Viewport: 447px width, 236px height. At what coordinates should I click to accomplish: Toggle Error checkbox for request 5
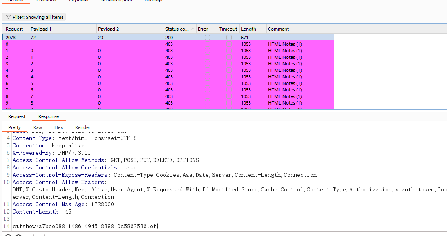point(207,77)
